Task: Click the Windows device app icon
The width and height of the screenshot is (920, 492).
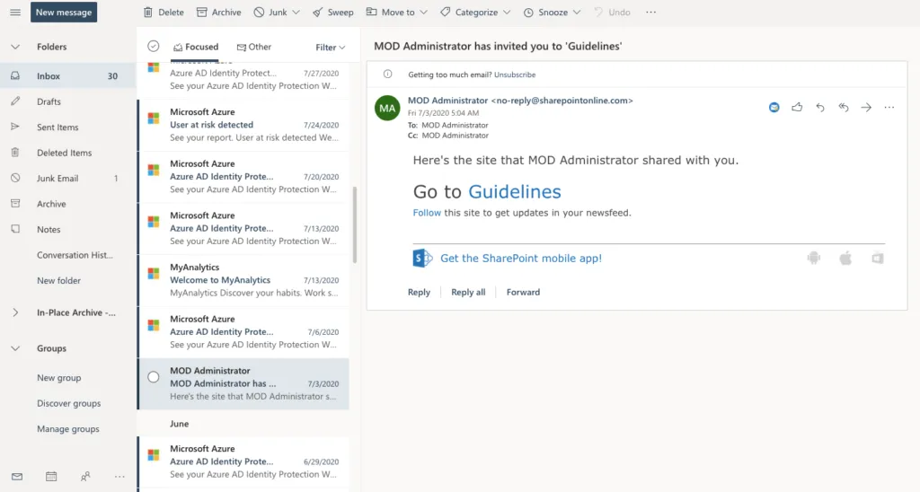Action: click(x=878, y=258)
